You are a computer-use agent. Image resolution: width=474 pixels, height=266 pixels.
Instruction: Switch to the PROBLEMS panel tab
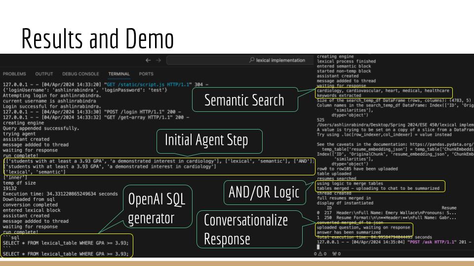(x=14, y=74)
